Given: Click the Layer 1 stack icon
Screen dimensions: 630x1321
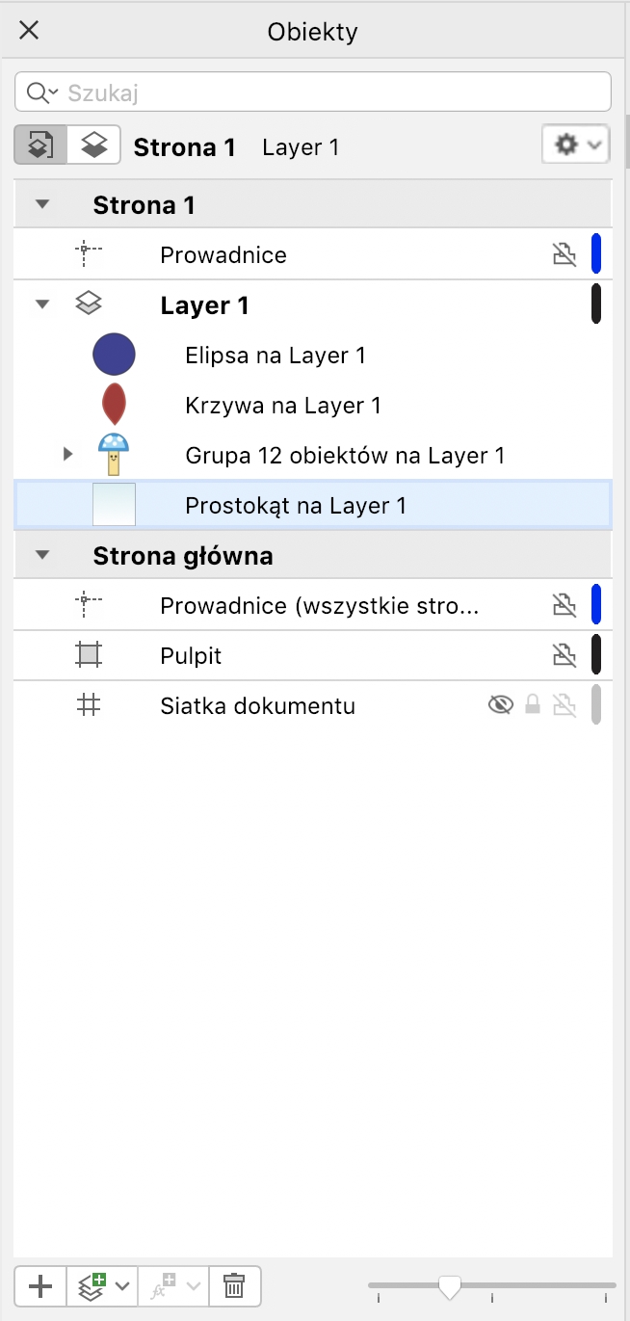Looking at the screenshot, I should 89,305.
